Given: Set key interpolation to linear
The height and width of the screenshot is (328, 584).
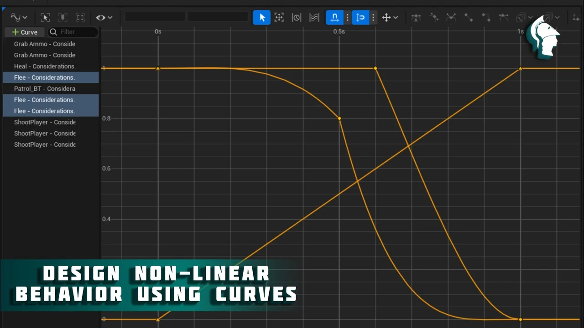Looking at the screenshot, I should pyautogui.click(x=469, y=18).
